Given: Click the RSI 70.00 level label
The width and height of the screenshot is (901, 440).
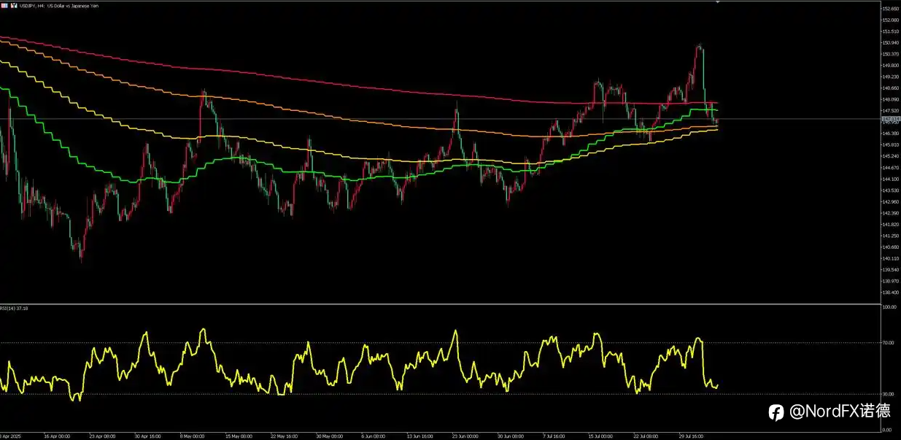Looking at the screenshot, I should pos(889,342).
